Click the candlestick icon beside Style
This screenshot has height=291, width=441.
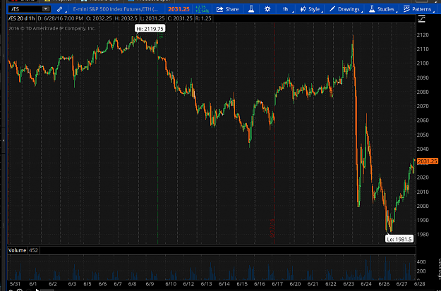pyautogui.click(x=303, y=9)
